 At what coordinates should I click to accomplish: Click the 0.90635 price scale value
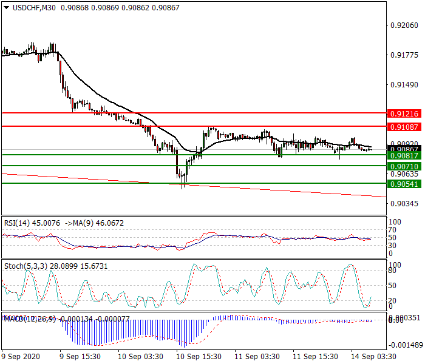(x=404, y=174)
